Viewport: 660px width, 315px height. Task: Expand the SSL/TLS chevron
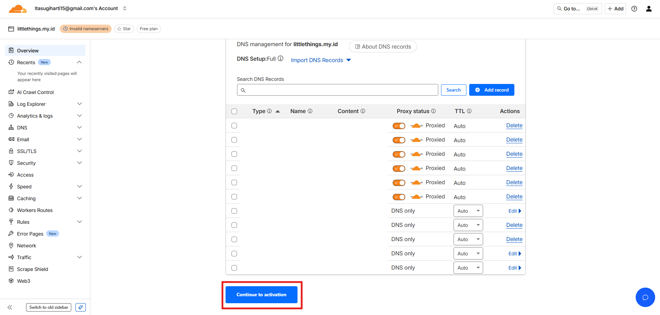79,151
